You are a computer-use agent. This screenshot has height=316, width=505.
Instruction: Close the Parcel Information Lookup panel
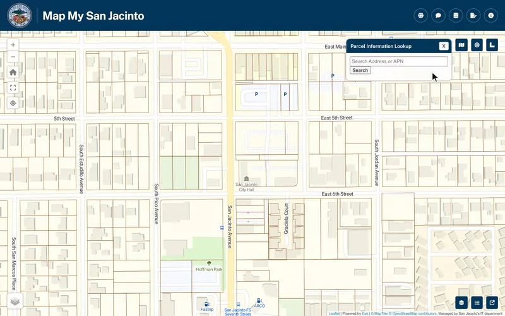[x=444, y=46]
